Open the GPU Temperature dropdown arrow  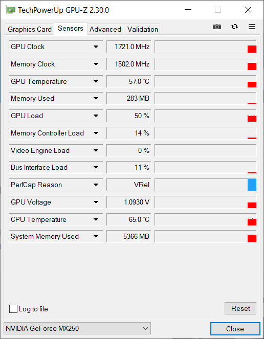96,81
